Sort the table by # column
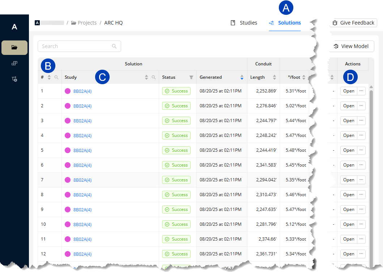Image resolution: width=383 pixels, height=272 pixels. 49,77
